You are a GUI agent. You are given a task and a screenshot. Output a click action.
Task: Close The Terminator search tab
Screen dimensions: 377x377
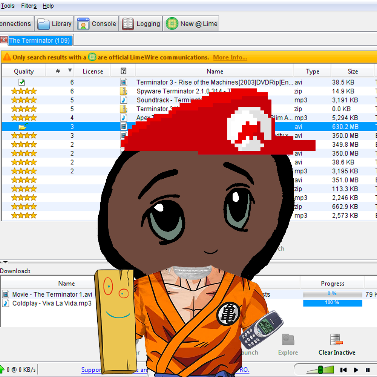tap(4, 40)
